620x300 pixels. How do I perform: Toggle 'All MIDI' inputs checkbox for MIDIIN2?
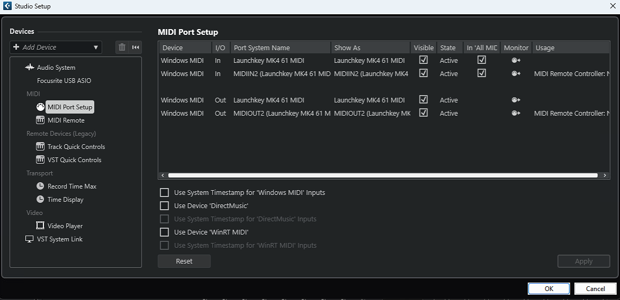tap(481, 73)
